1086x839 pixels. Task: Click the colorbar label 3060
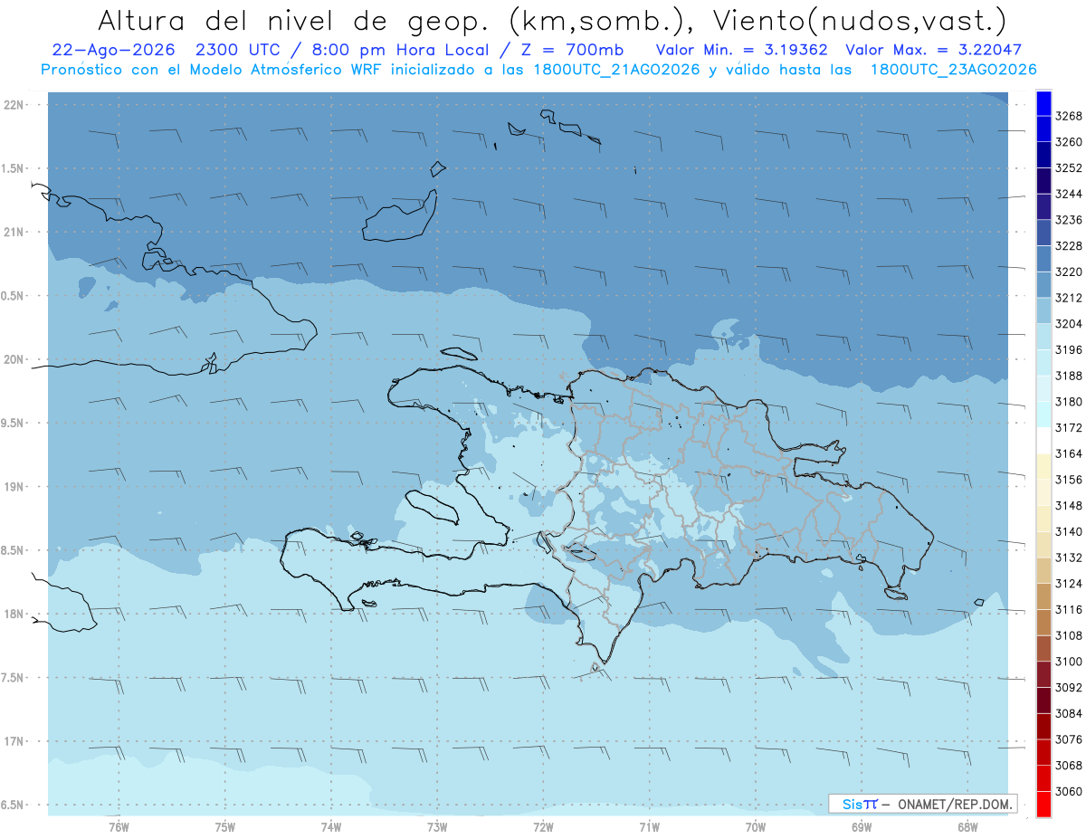tap(1069, 791)
